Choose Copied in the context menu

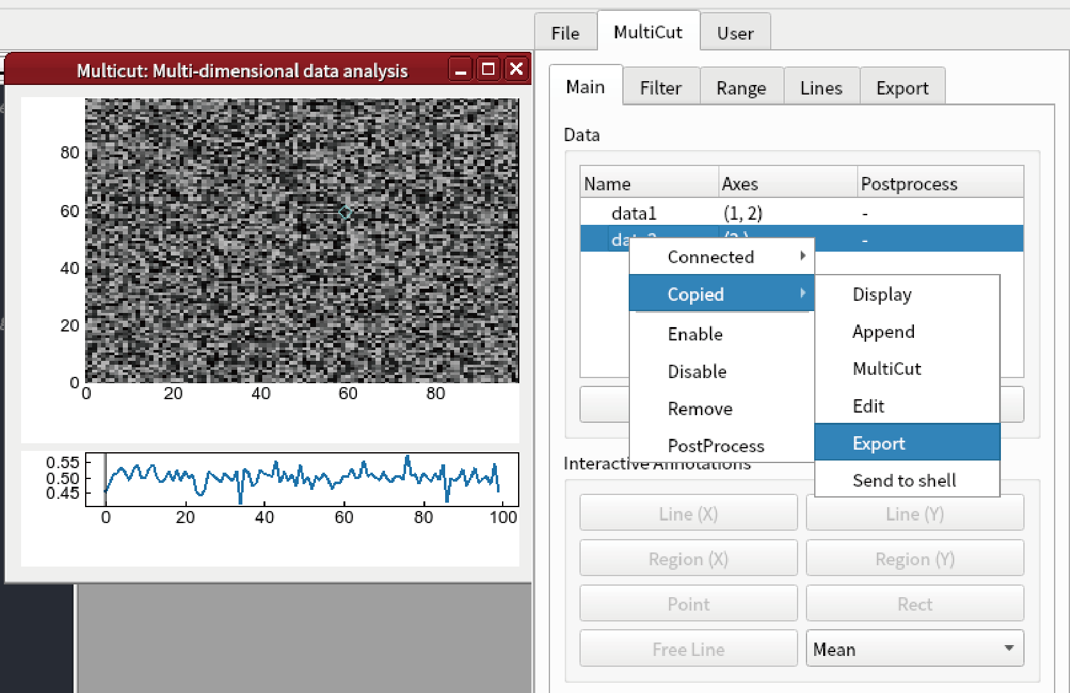pyautogui.click(x=721, y=294)
